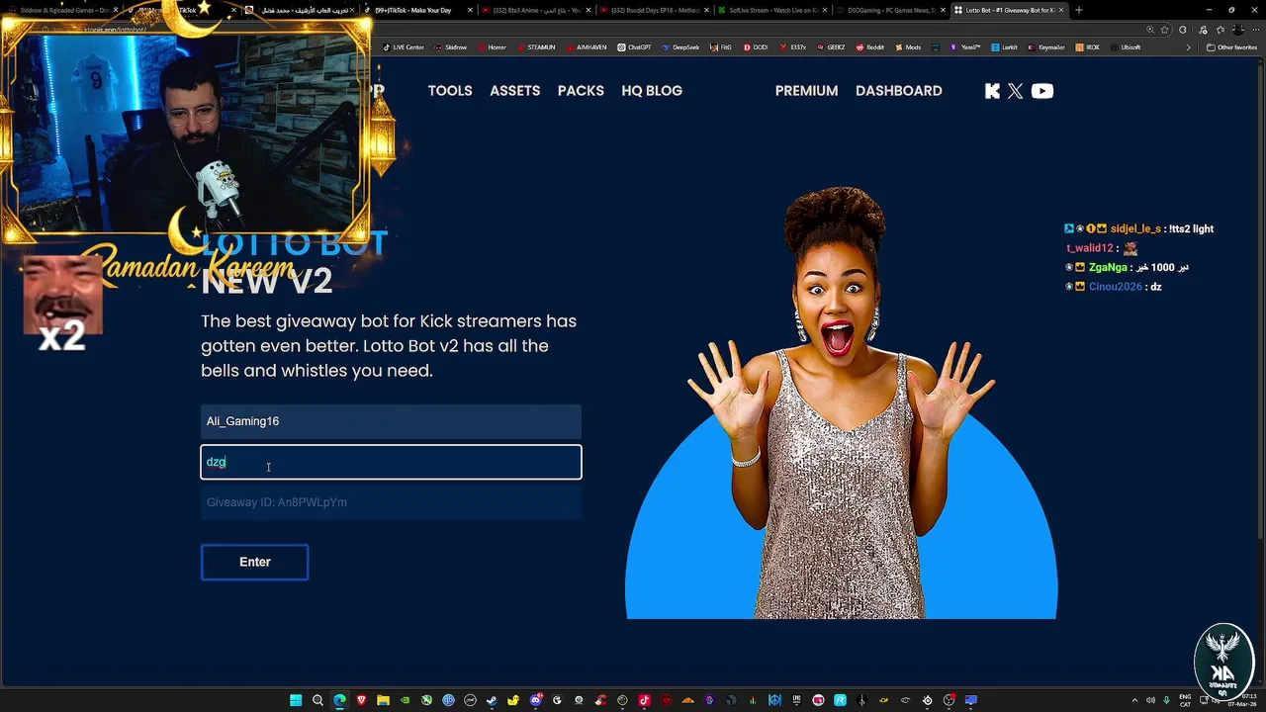Focus the Giveaway ID input field

391,502
